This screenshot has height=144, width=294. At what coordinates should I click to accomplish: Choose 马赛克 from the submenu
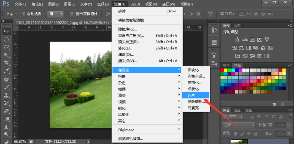pos(196,108)
